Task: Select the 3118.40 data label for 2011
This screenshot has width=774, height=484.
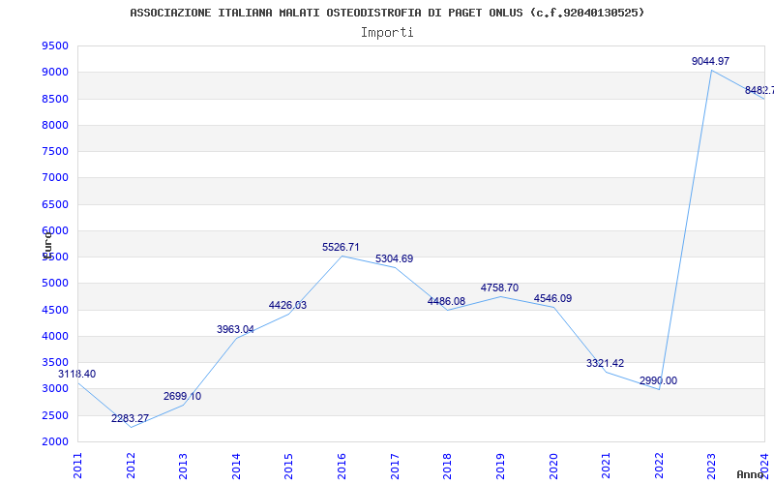Action: pyautogui.click(x=77, y=374)
